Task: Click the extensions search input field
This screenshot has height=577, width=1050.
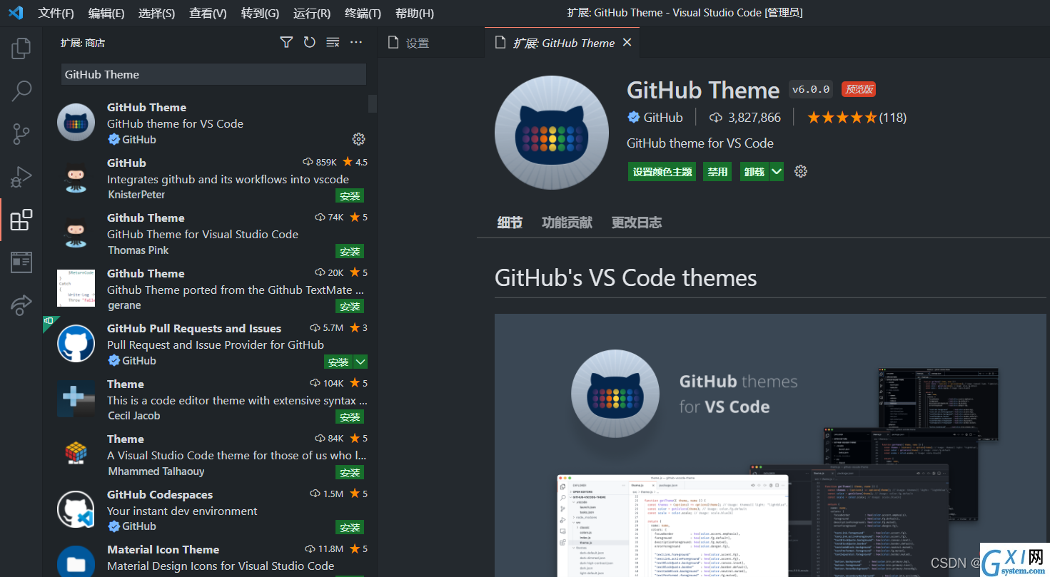Action: pos(213,74)
